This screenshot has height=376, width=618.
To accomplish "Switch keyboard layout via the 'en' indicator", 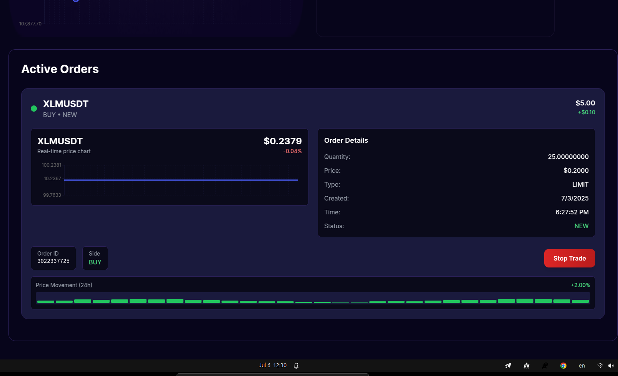I will 581,365.
